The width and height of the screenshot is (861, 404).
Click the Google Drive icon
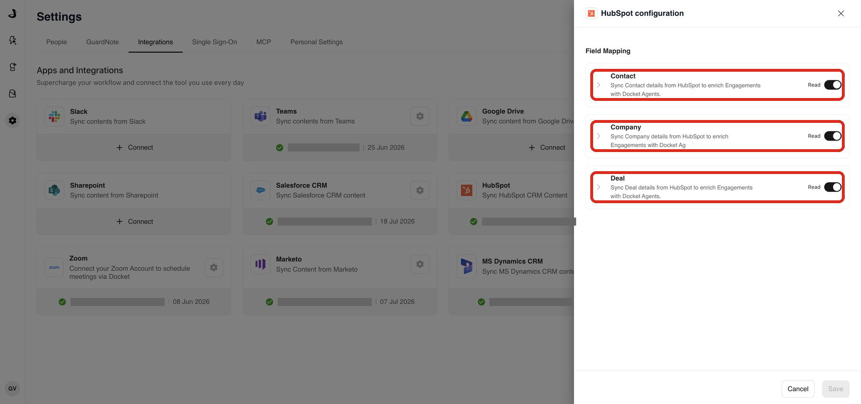tap(467, 116)
